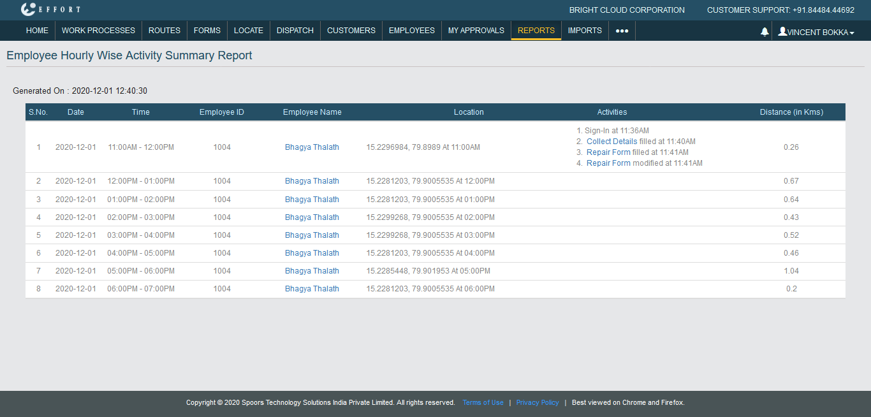Image resolution: width=871 pixels, height=417 pixels.
Task: Select the Imports menu item
Action: click(585, 30)
